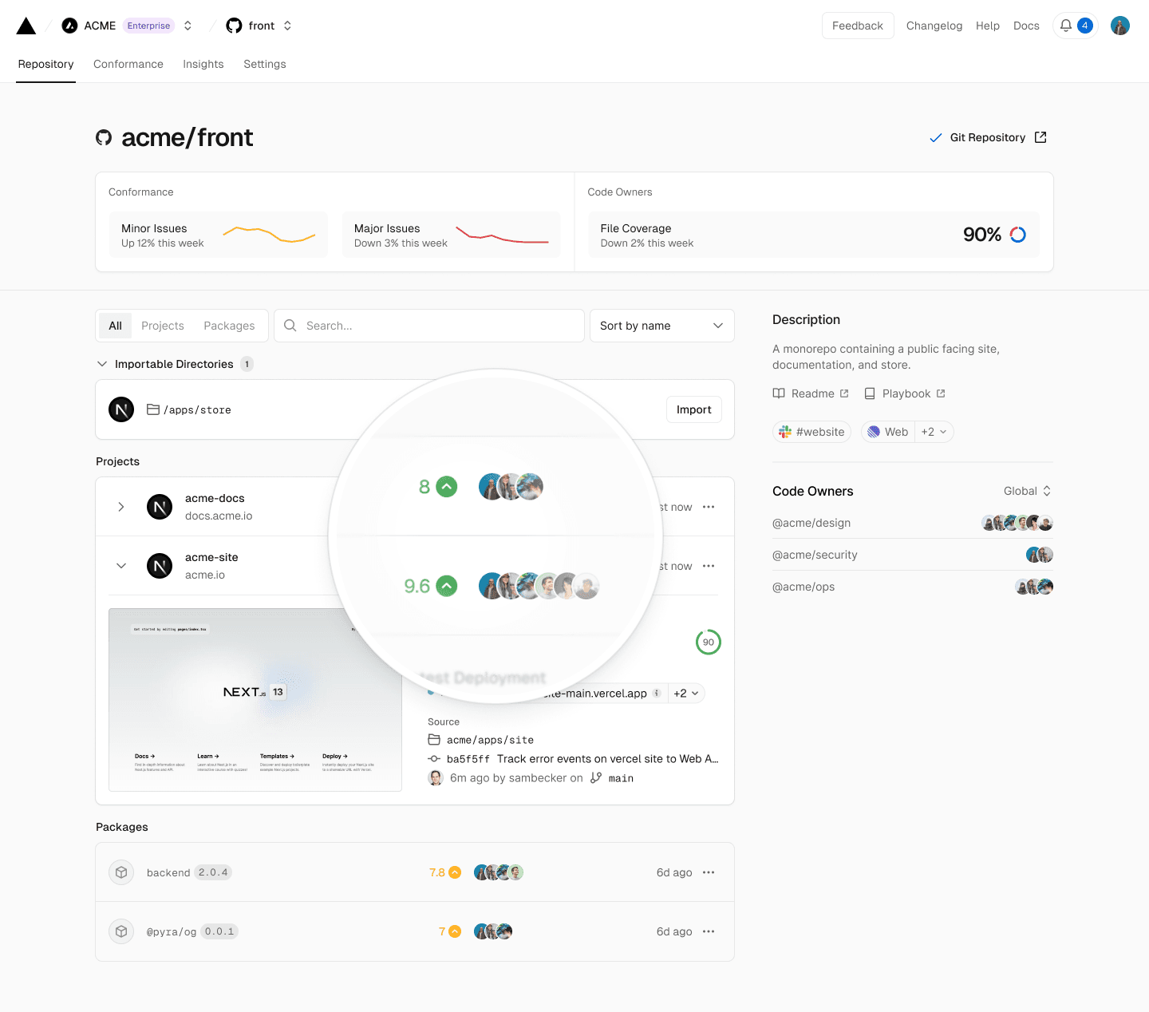The width and height of the screenshot is (1149, 1012).
Task: Click the Vercel triangle logo
Action: coord(26,26)
